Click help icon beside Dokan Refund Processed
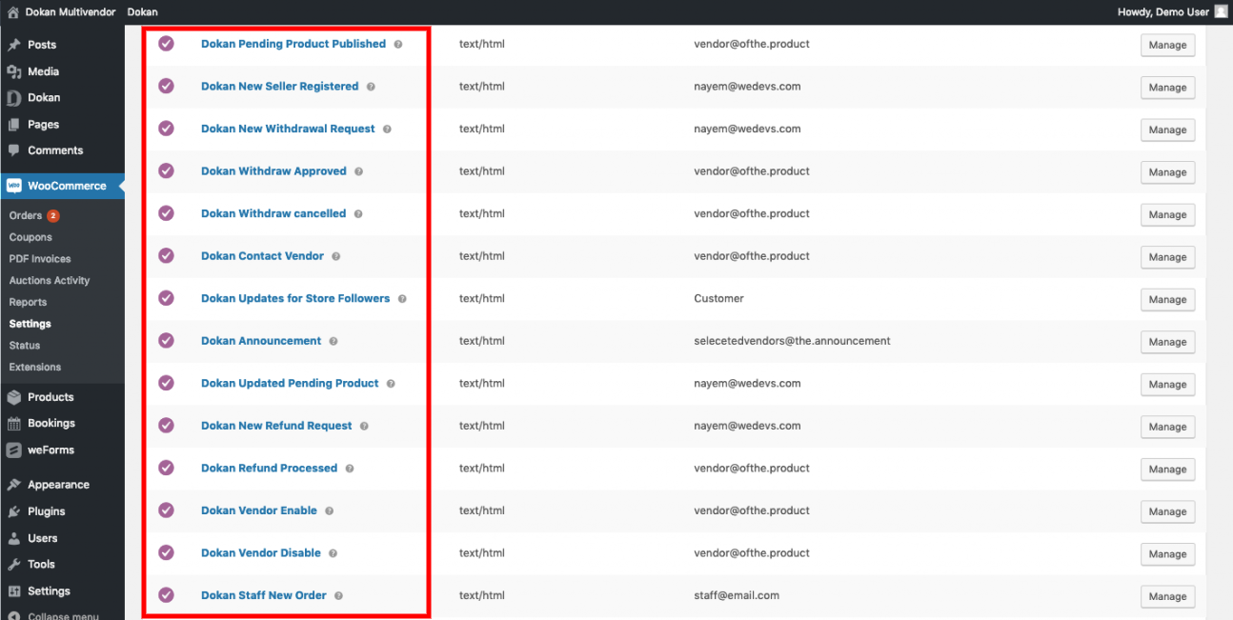 coord(350,469)
